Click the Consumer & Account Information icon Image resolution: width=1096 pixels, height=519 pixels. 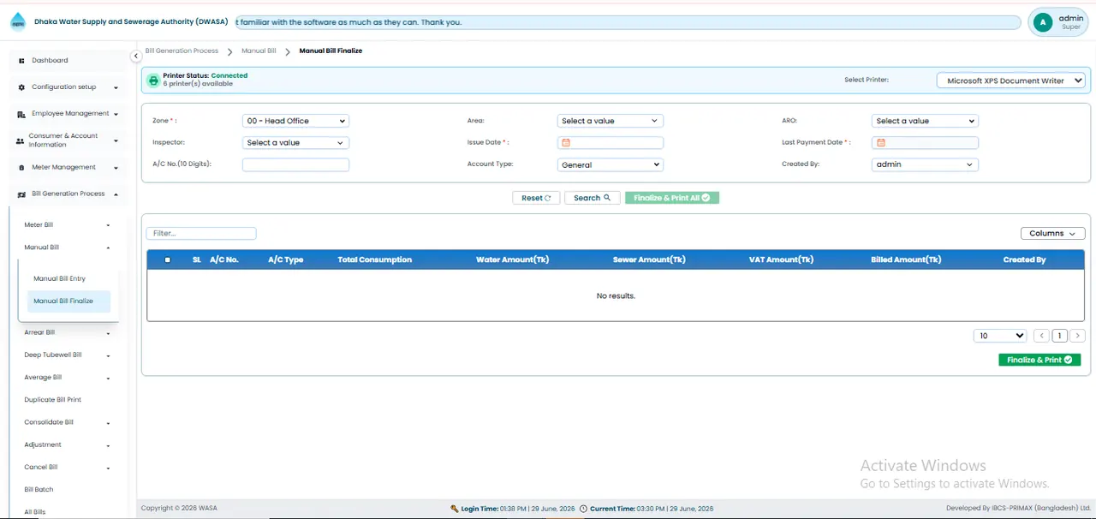[21, 140]
